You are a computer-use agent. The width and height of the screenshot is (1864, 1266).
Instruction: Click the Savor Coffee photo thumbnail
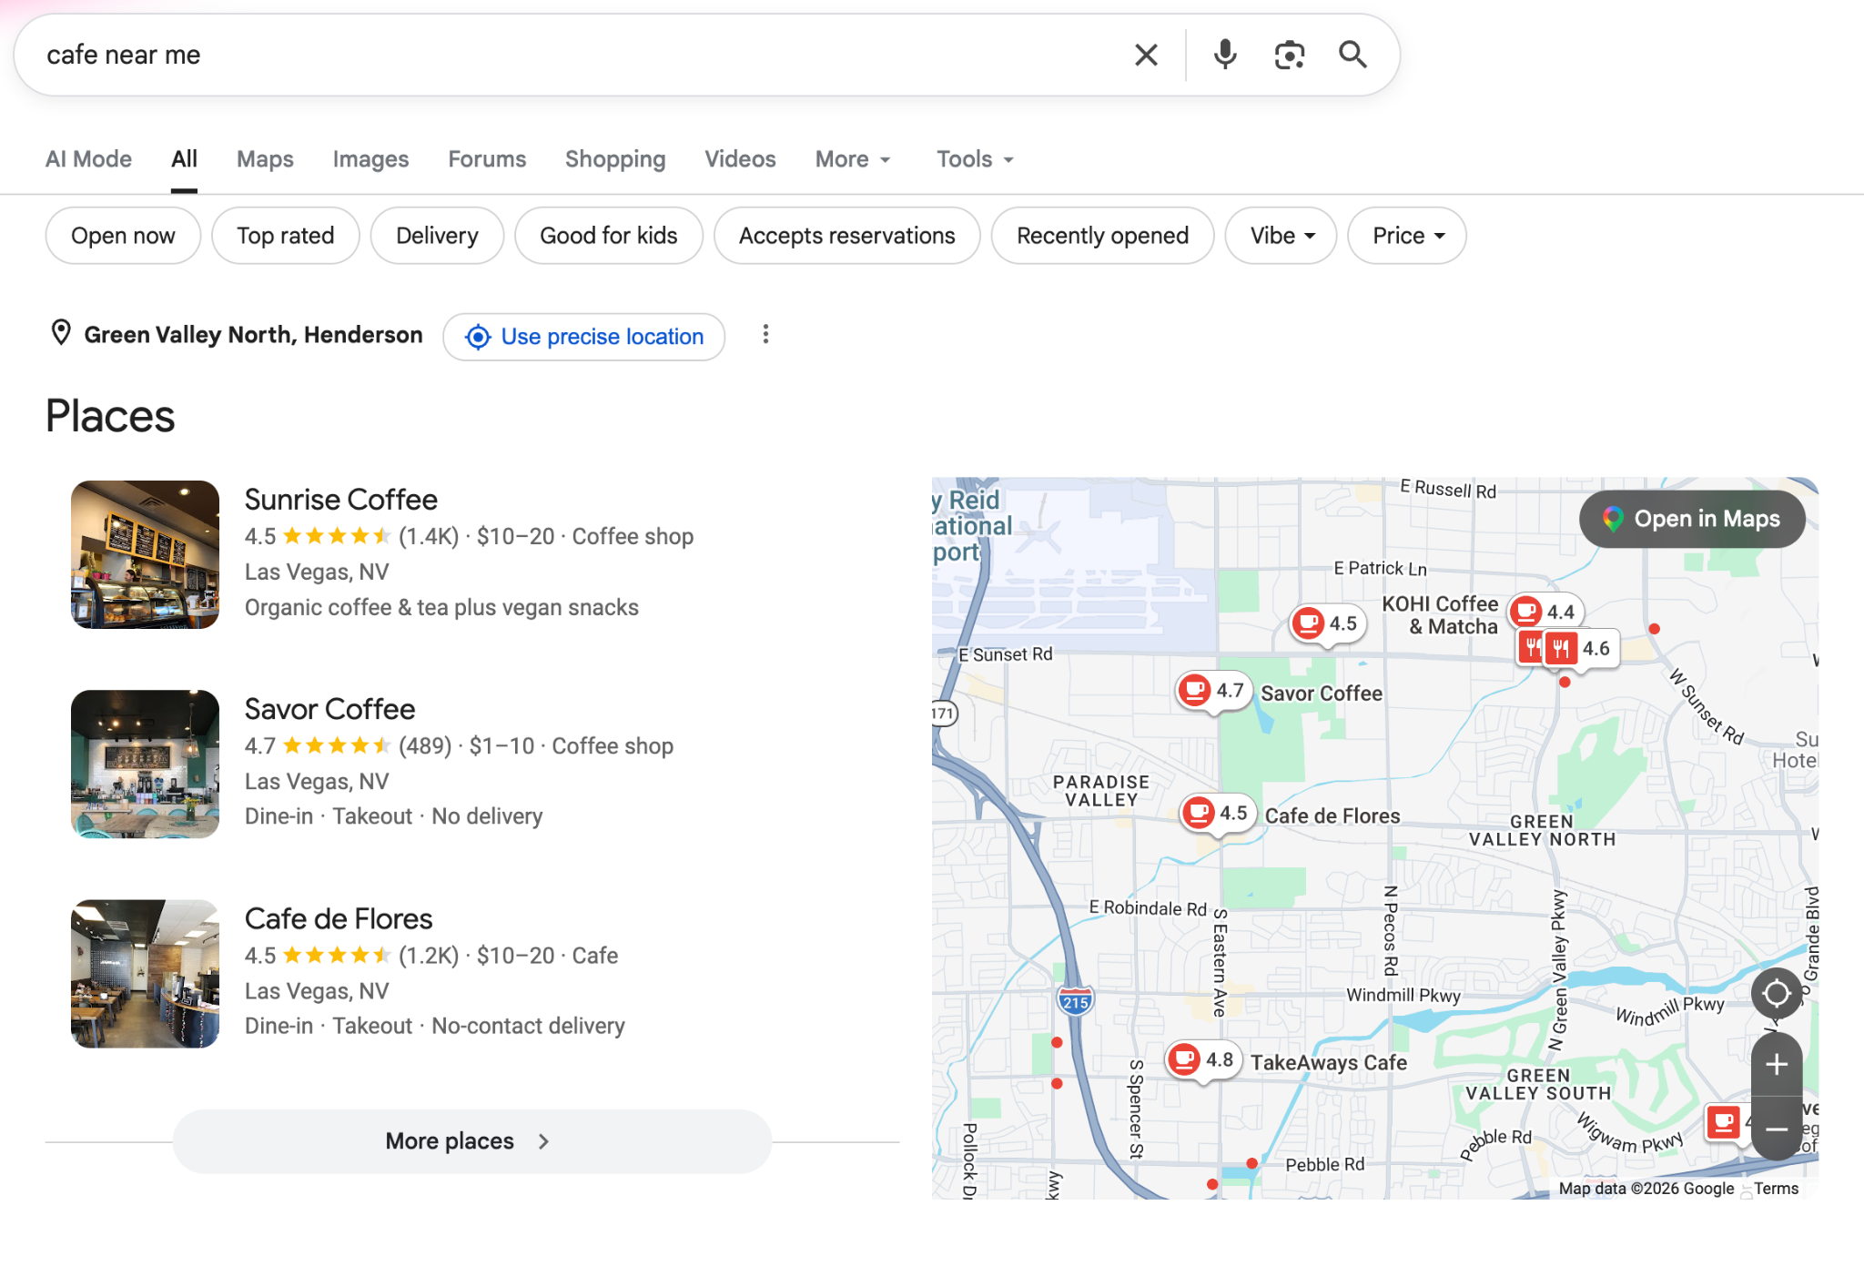tap(146, 764)
